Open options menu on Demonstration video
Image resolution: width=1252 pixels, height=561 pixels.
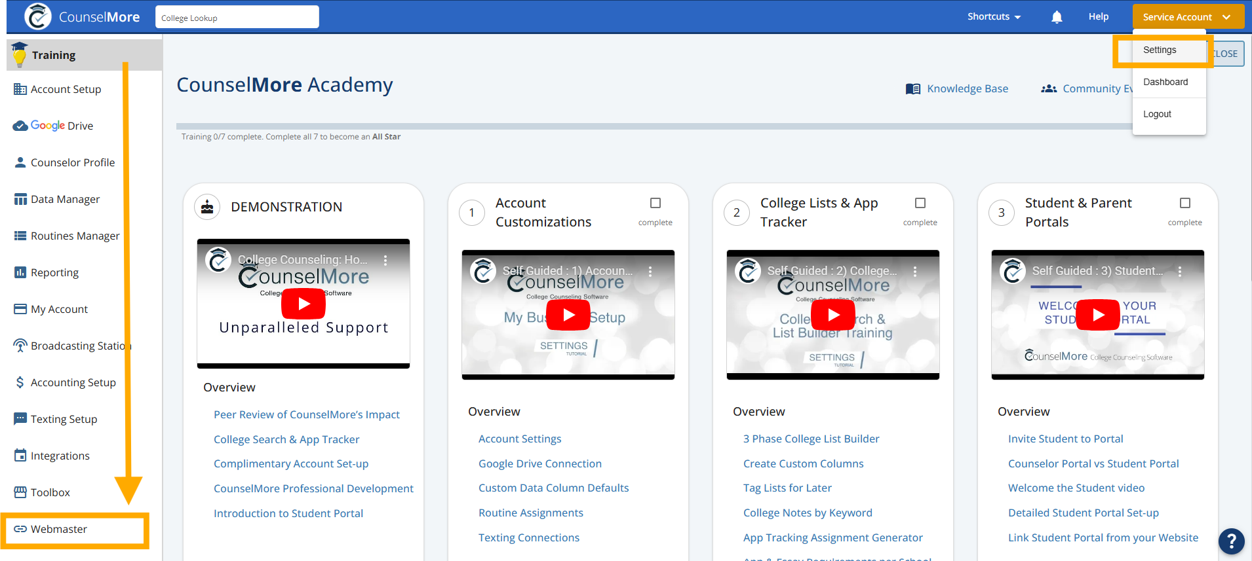385,260
